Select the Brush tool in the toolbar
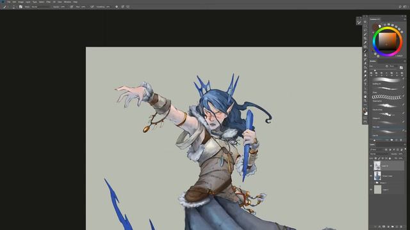The image size is (410, 230). (x=365, y=51)
